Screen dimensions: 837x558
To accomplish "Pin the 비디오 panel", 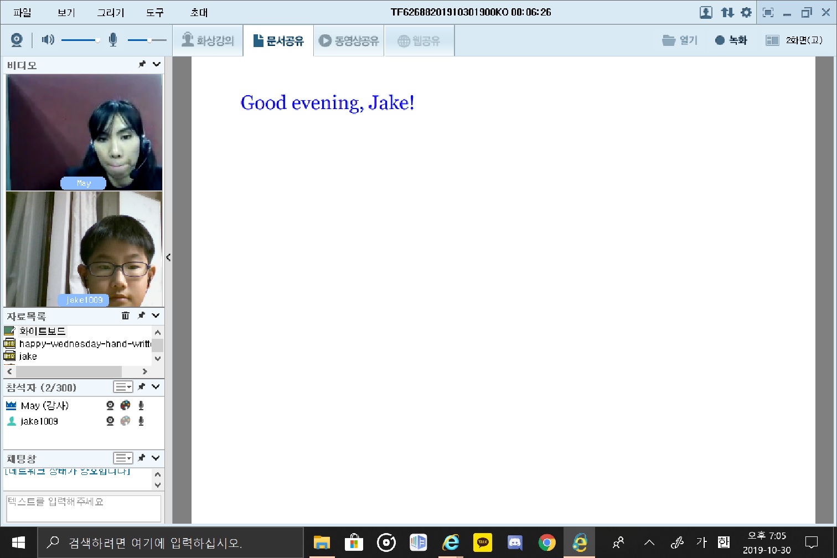I will (142, 64).
